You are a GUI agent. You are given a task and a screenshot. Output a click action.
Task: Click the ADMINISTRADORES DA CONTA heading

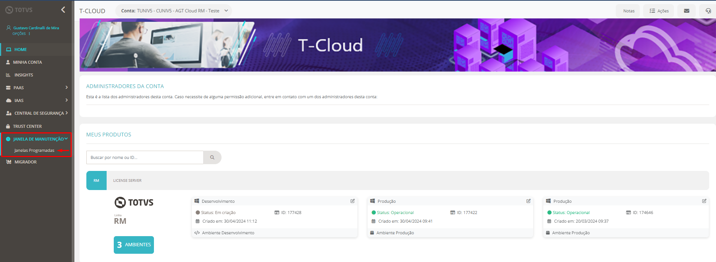(x=125, y=86)
